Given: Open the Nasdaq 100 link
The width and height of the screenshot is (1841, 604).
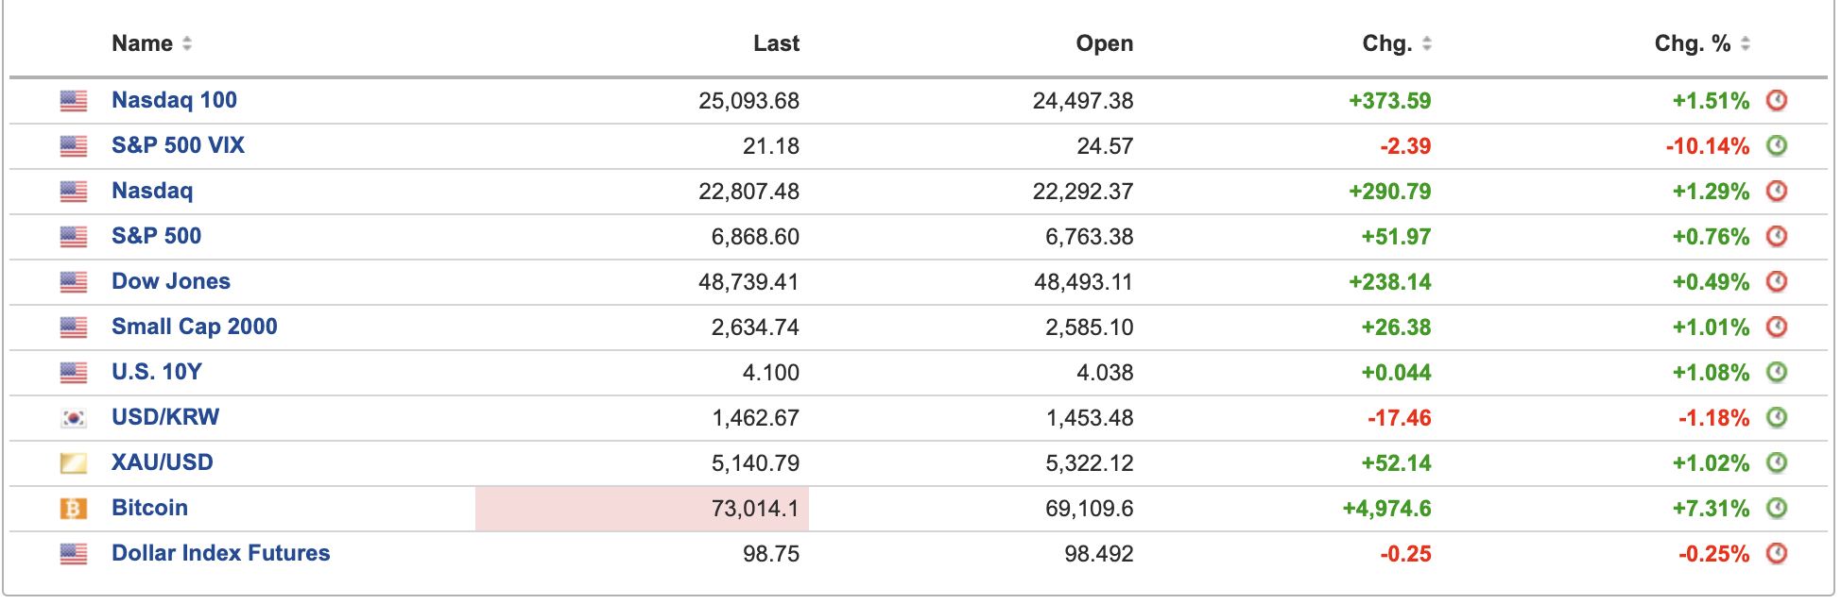Looking at the screenshot, I should click(174, 100).
